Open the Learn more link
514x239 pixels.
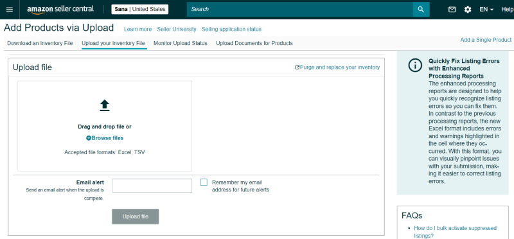tap(137, 29)
